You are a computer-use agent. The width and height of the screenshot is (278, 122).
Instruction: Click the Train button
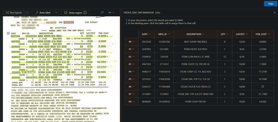[270, 4]
